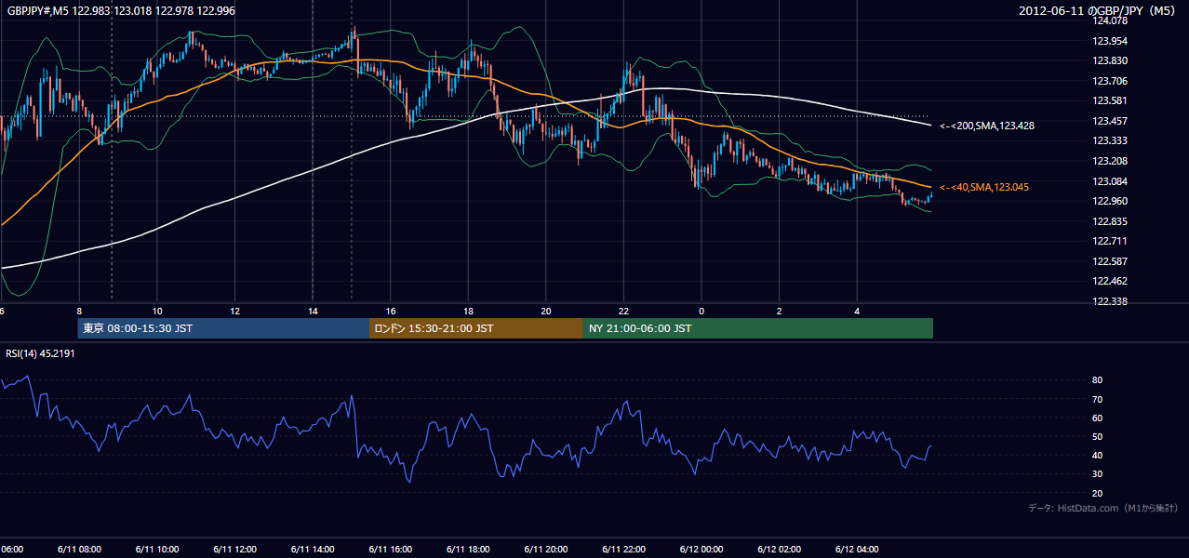Click the 東京 08:00-15:30 JST session bar

pyautogui.click(x=223, y=328)
